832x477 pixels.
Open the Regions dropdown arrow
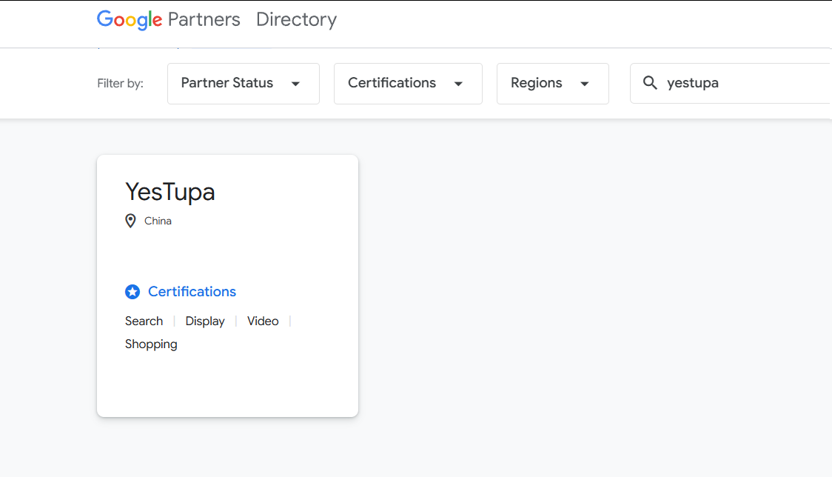point(585,84)
